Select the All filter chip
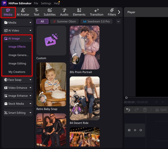 42,22
